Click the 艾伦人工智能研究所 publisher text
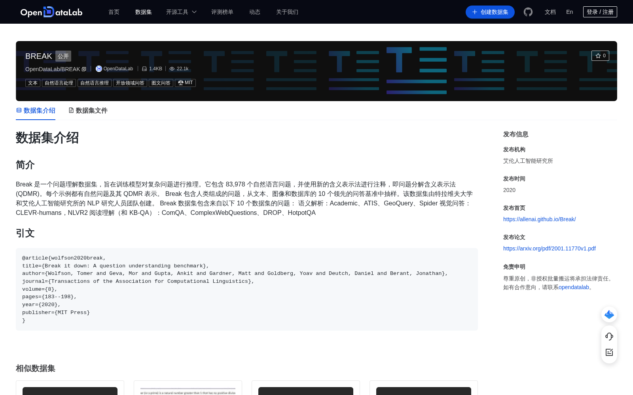The height and width of the screenshot is (395, 633). coord(528,161)
